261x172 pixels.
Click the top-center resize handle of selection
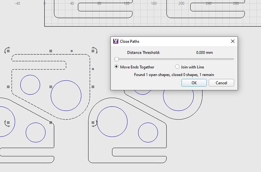click(51, 51)
